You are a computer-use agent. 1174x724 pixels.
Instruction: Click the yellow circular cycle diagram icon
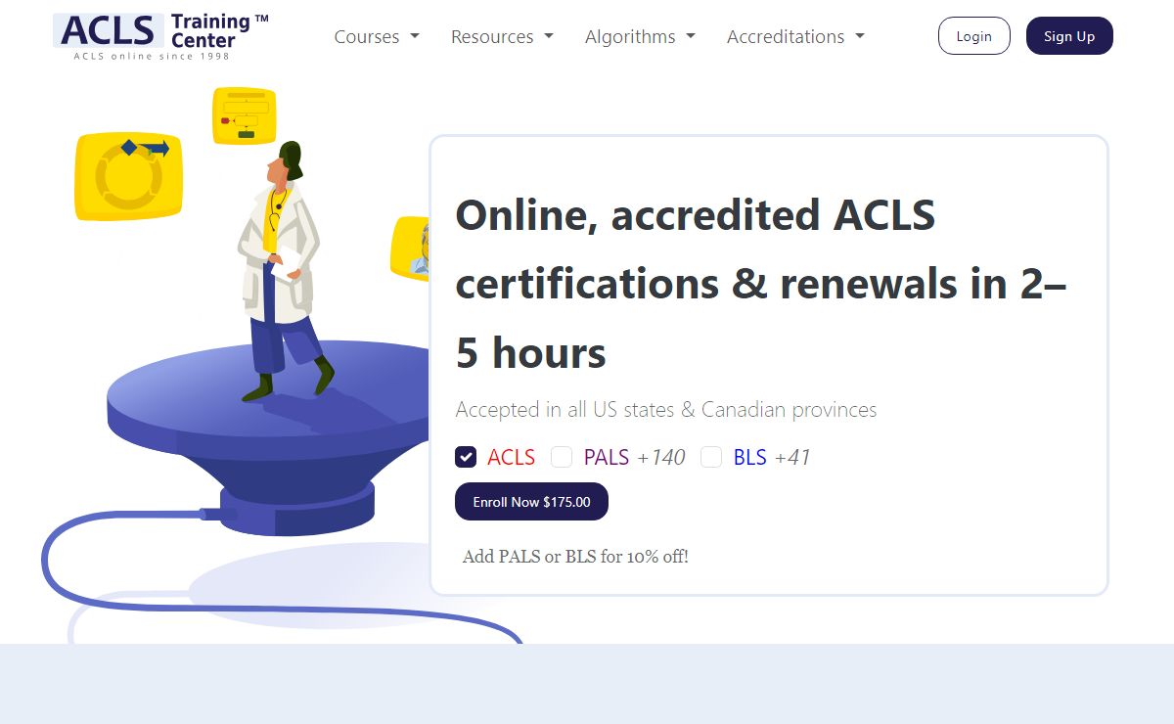[128, 176]
